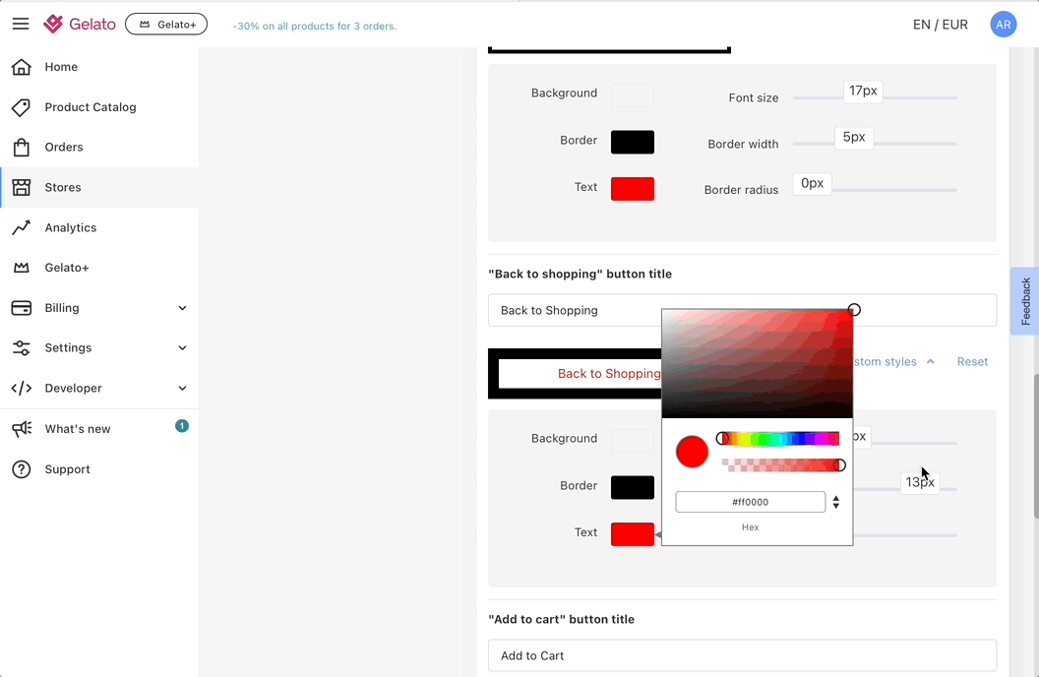Click the red color preview circle
The height and width of the screenshot is (677, 1039).
click(692, 452)
